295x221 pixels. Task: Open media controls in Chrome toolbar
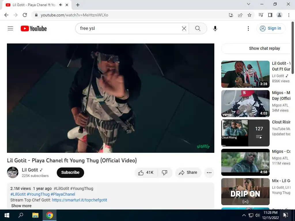(x=261, y=15)
